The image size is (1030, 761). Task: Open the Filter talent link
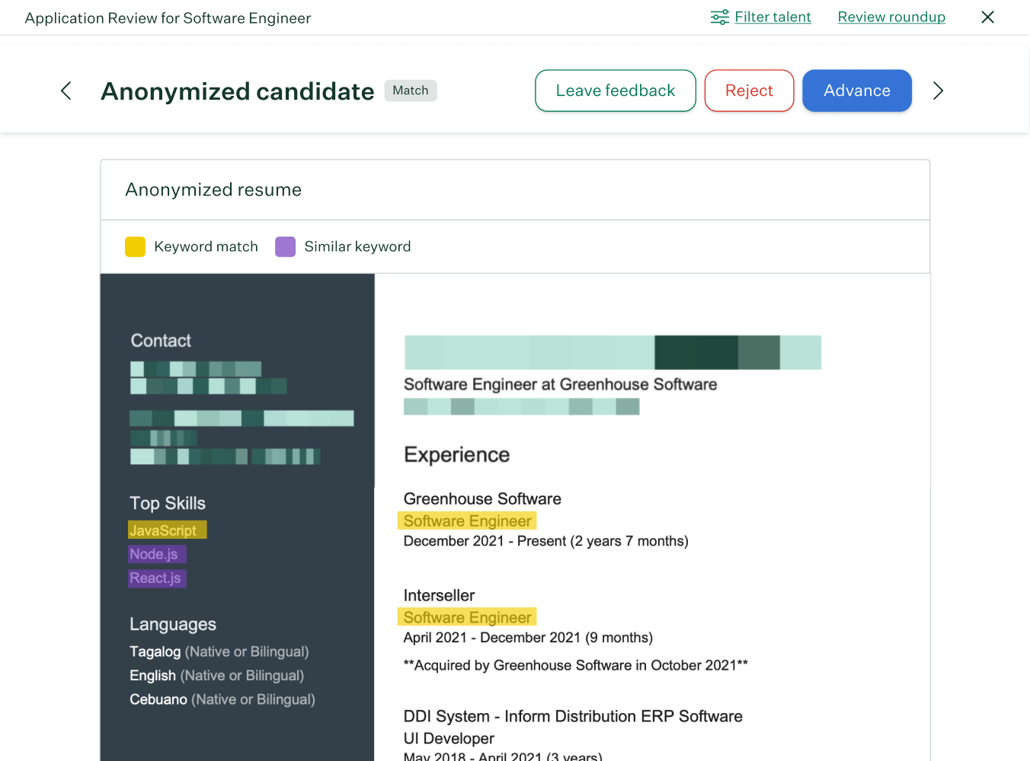coord(772,18)
